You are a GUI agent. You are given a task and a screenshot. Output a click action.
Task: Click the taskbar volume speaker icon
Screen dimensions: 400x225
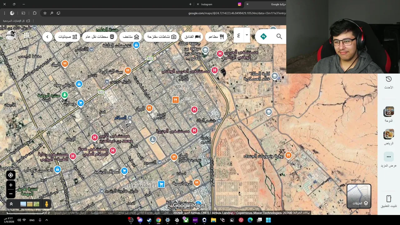click(19, 220)
